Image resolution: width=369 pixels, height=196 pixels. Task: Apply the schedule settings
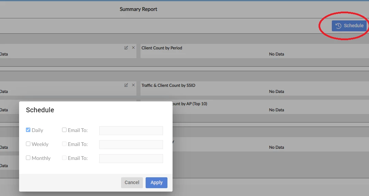coord(157,183)
